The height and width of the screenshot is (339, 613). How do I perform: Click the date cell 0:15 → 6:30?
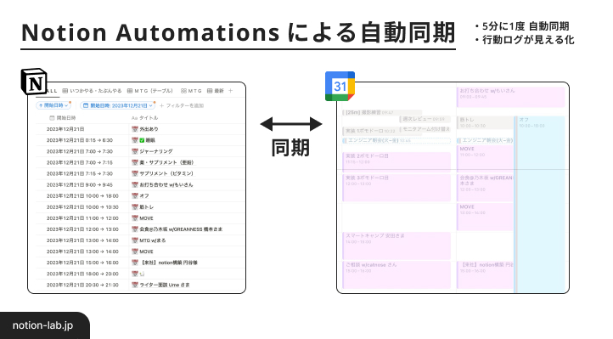(80, 140)
